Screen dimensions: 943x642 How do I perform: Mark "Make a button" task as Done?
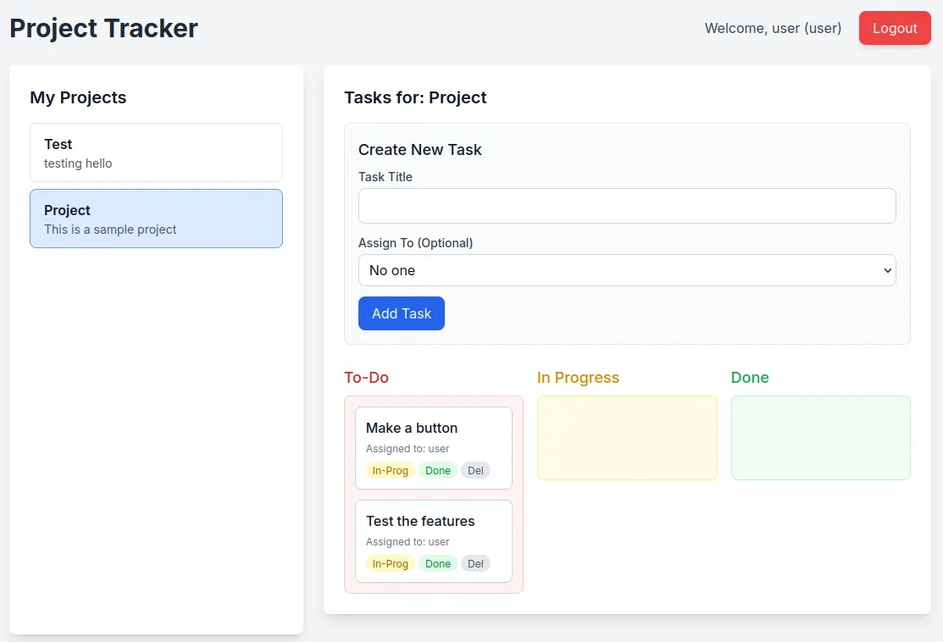tap(437, 470)
